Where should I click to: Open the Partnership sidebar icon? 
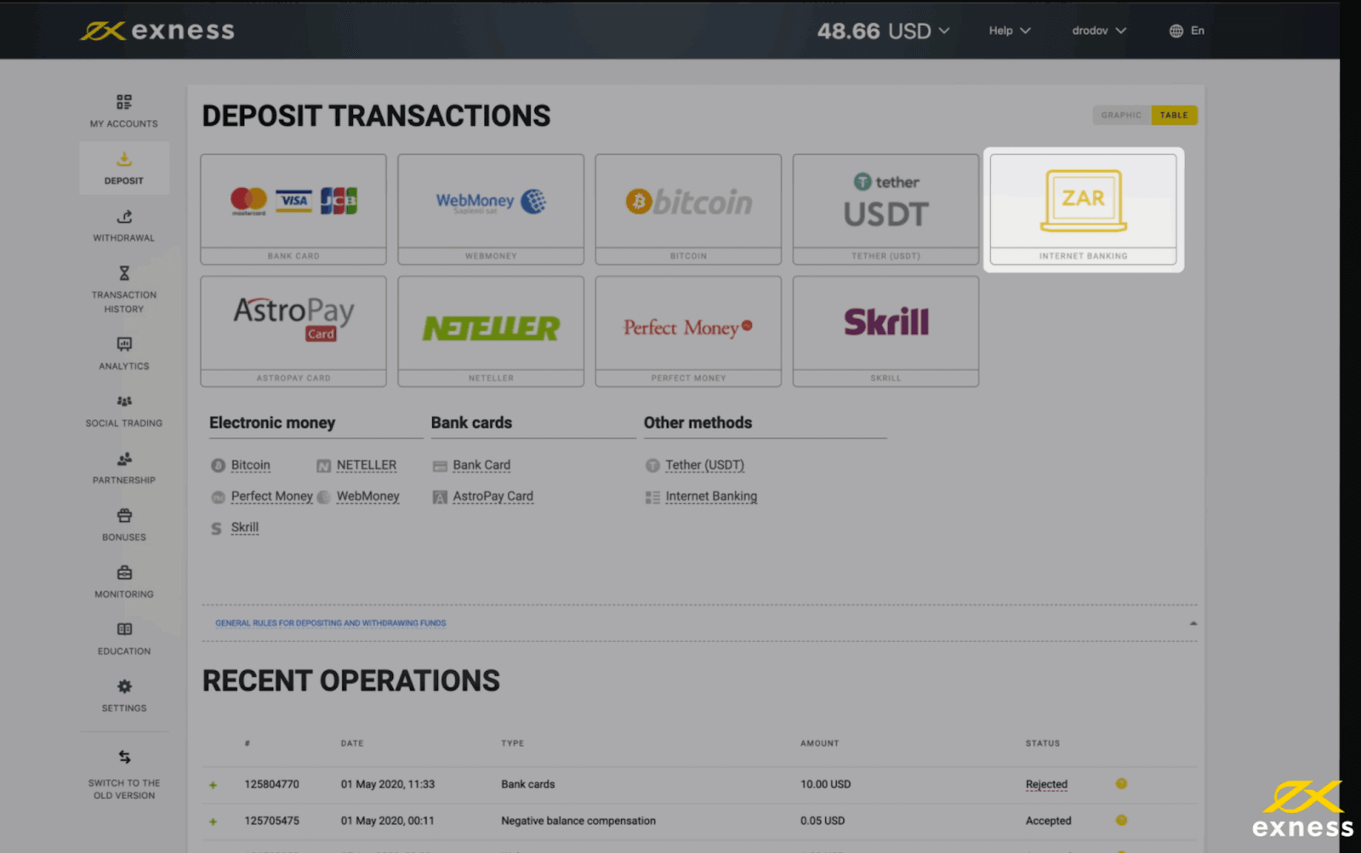point(124,458)
